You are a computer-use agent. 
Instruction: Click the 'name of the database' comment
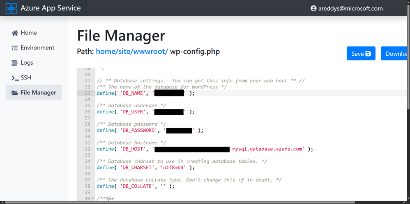click(x=161, y=87)
